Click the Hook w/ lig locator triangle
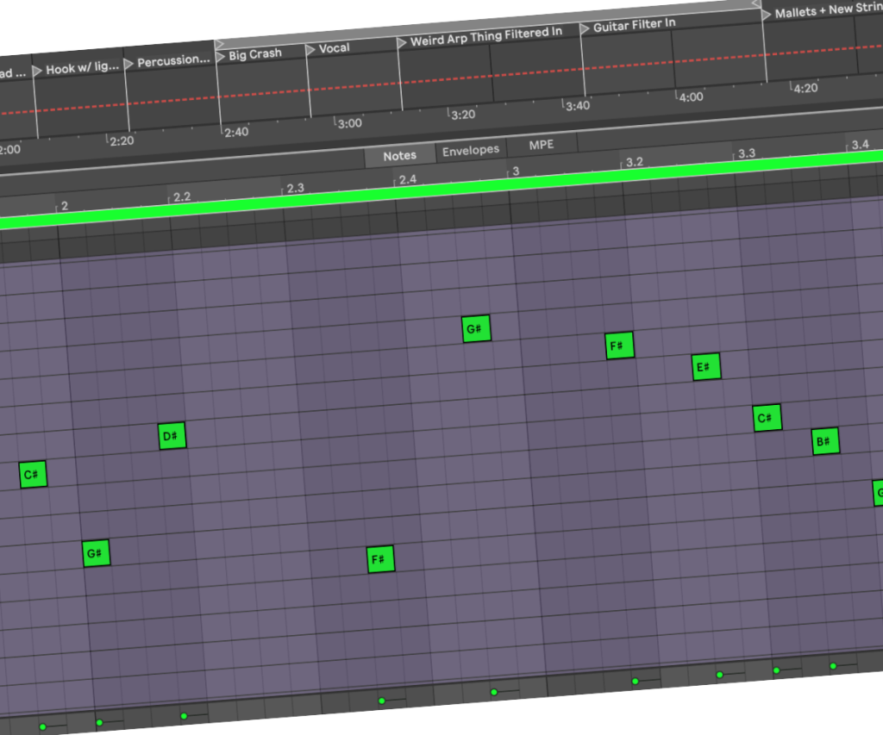The height and width of the screenshot is (735, 883). point(37,71)
